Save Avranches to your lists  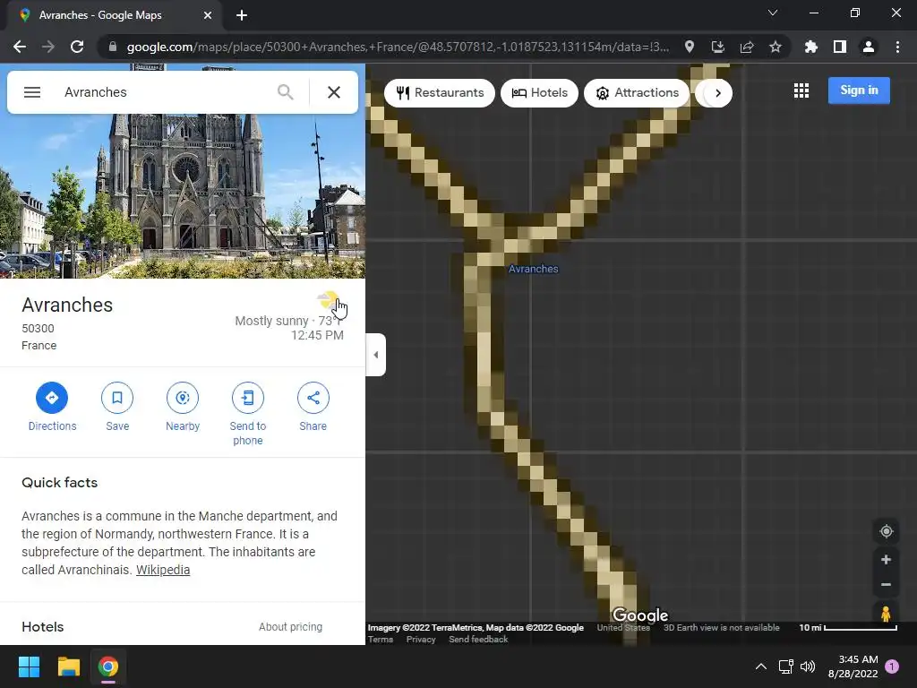pyautogui.click(x=117, y=407)
